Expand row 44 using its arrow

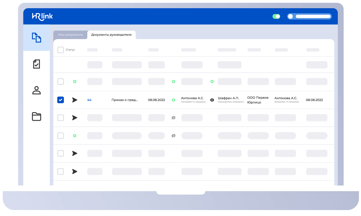74,100
